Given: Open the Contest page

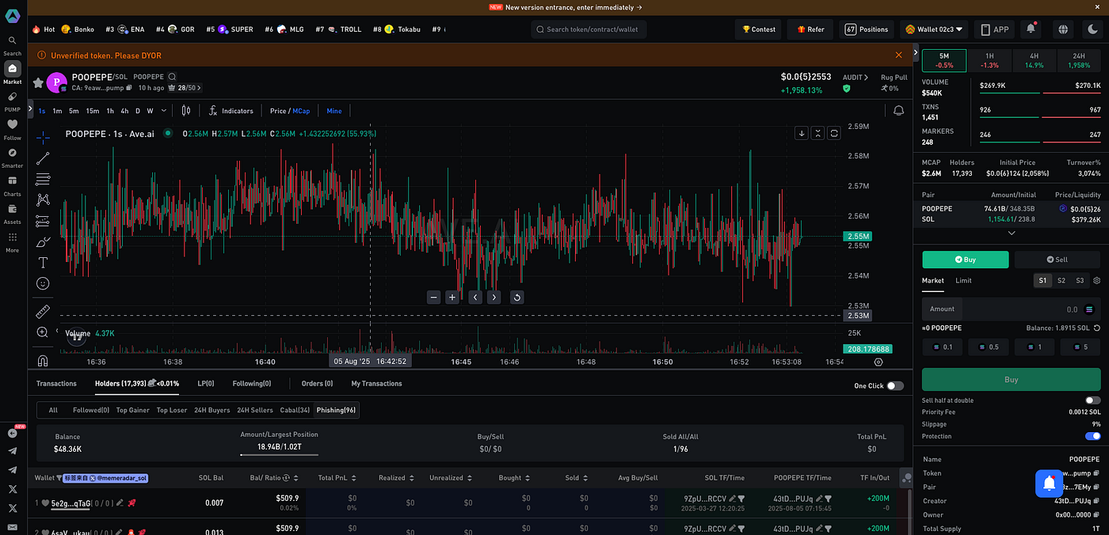Looking at the screenshot, I should tap(759, 29).
